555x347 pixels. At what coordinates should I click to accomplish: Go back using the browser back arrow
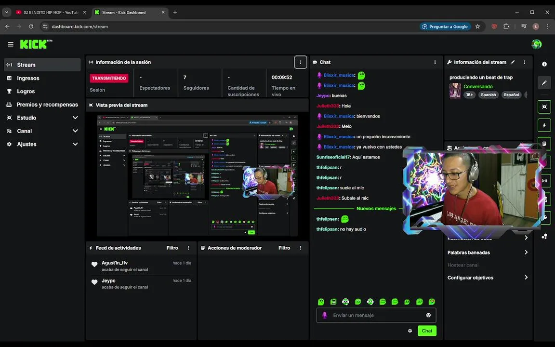click(x=7, y=27)
